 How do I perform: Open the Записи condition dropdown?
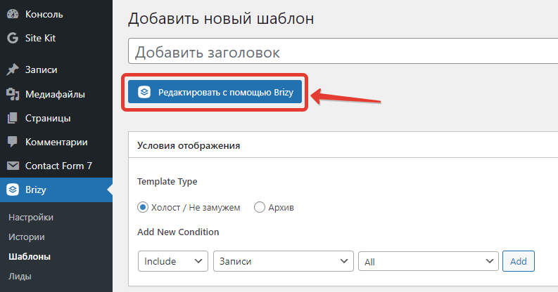284,261
